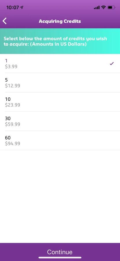Tap the battery icon in status bar
The image size is (120, 261).
111,8
